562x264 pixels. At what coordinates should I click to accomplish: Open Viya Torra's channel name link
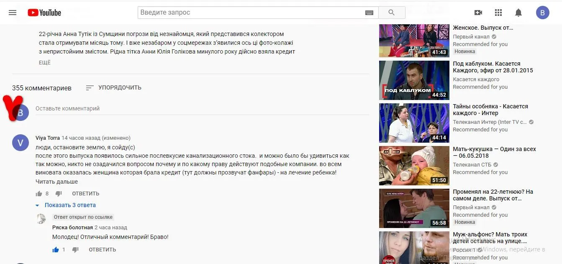[x=47, y=138]
